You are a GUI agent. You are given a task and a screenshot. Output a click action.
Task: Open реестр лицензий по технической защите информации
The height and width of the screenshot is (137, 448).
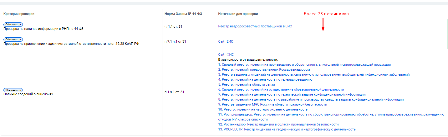click(292, 94)
